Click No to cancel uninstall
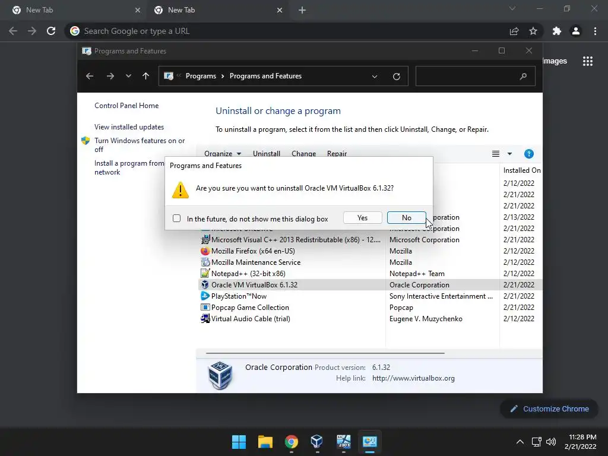Image resolution: width=608 pixels, height=456 pixels. click(x=406, y=217)
